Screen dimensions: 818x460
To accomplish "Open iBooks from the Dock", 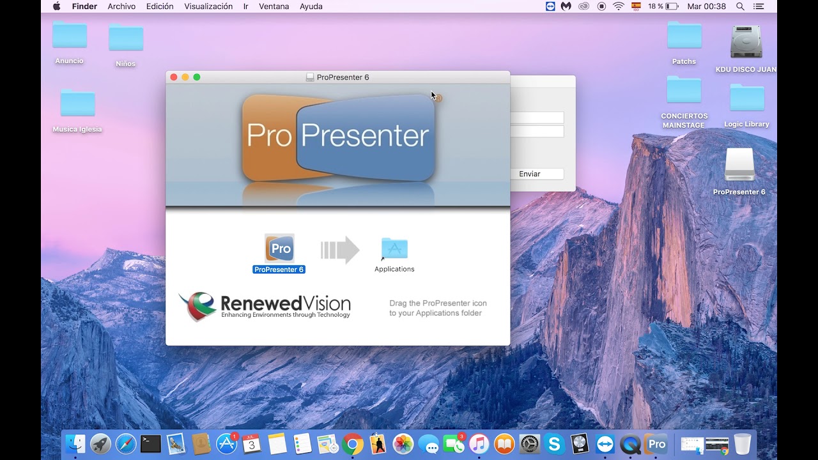I will [x=504, y=443].
